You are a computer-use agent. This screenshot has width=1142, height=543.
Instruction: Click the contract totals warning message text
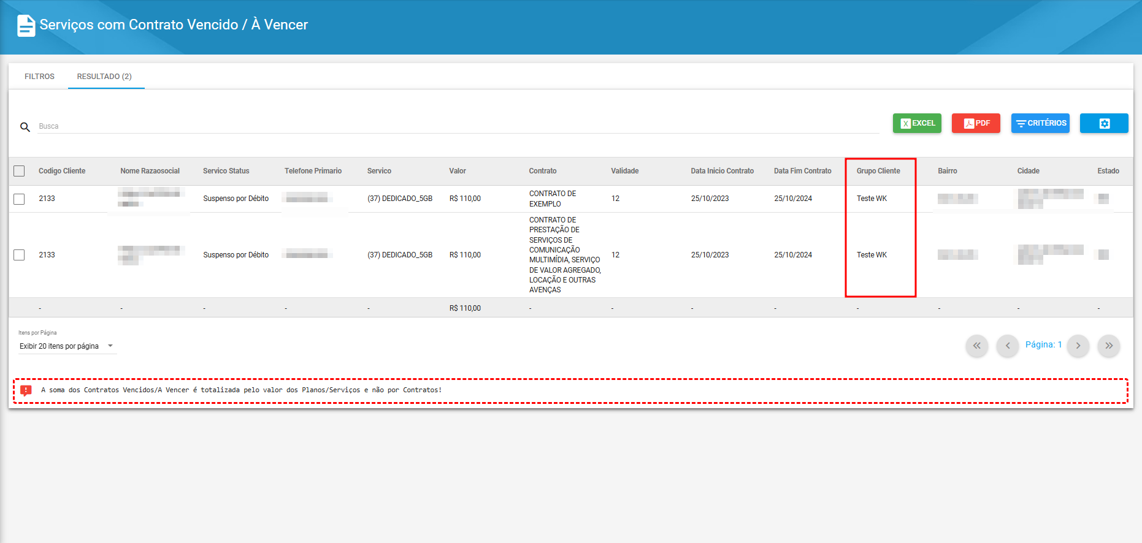(x=241, y=390)
